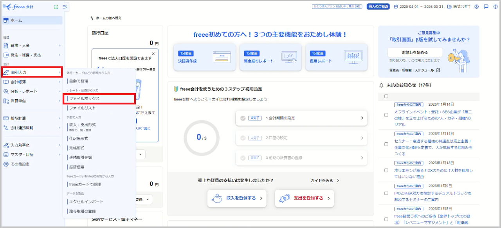Viewport: 501px width, 228px height.
Task: Open the 資金繰りレポート video card
Action: pyautogui.click(x=270, y=57)
